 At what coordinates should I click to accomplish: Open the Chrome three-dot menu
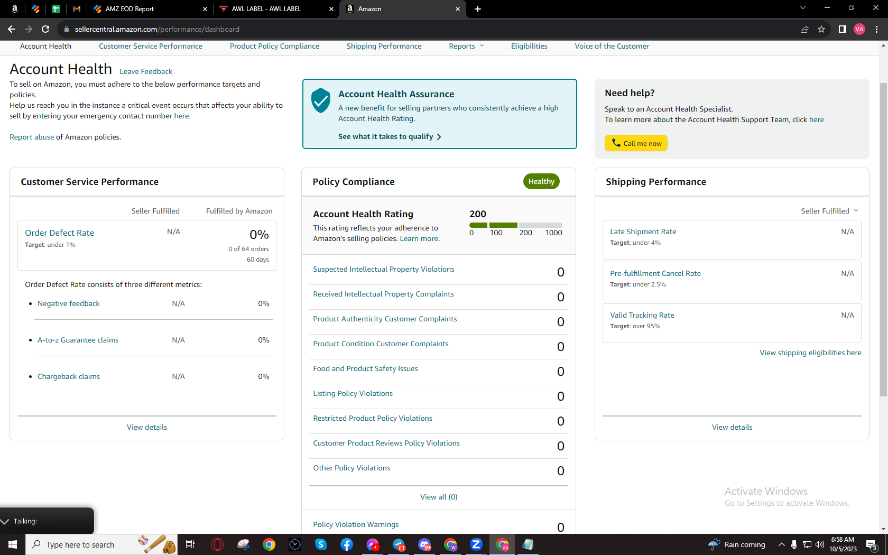coord(877,29)
